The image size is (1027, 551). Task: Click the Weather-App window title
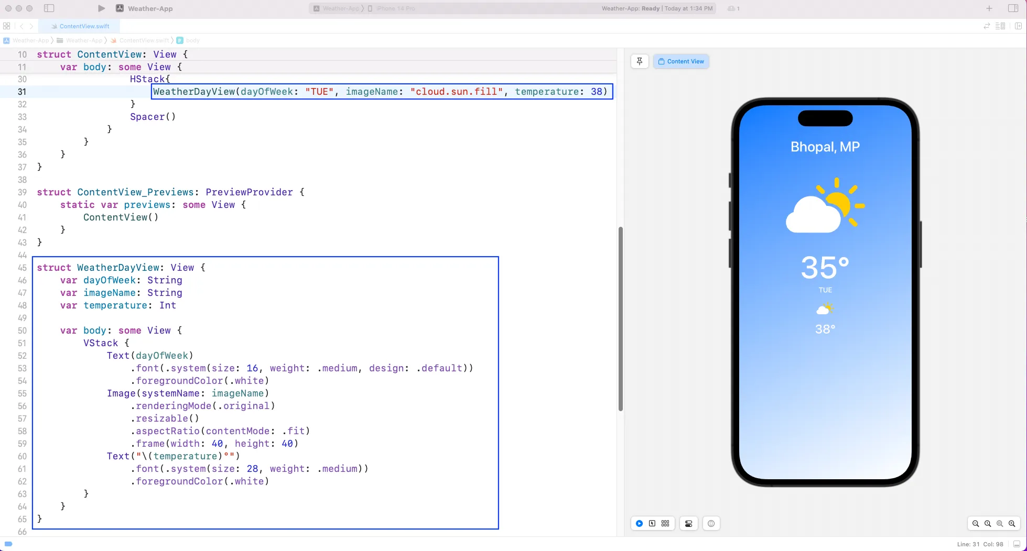(150, 8)
